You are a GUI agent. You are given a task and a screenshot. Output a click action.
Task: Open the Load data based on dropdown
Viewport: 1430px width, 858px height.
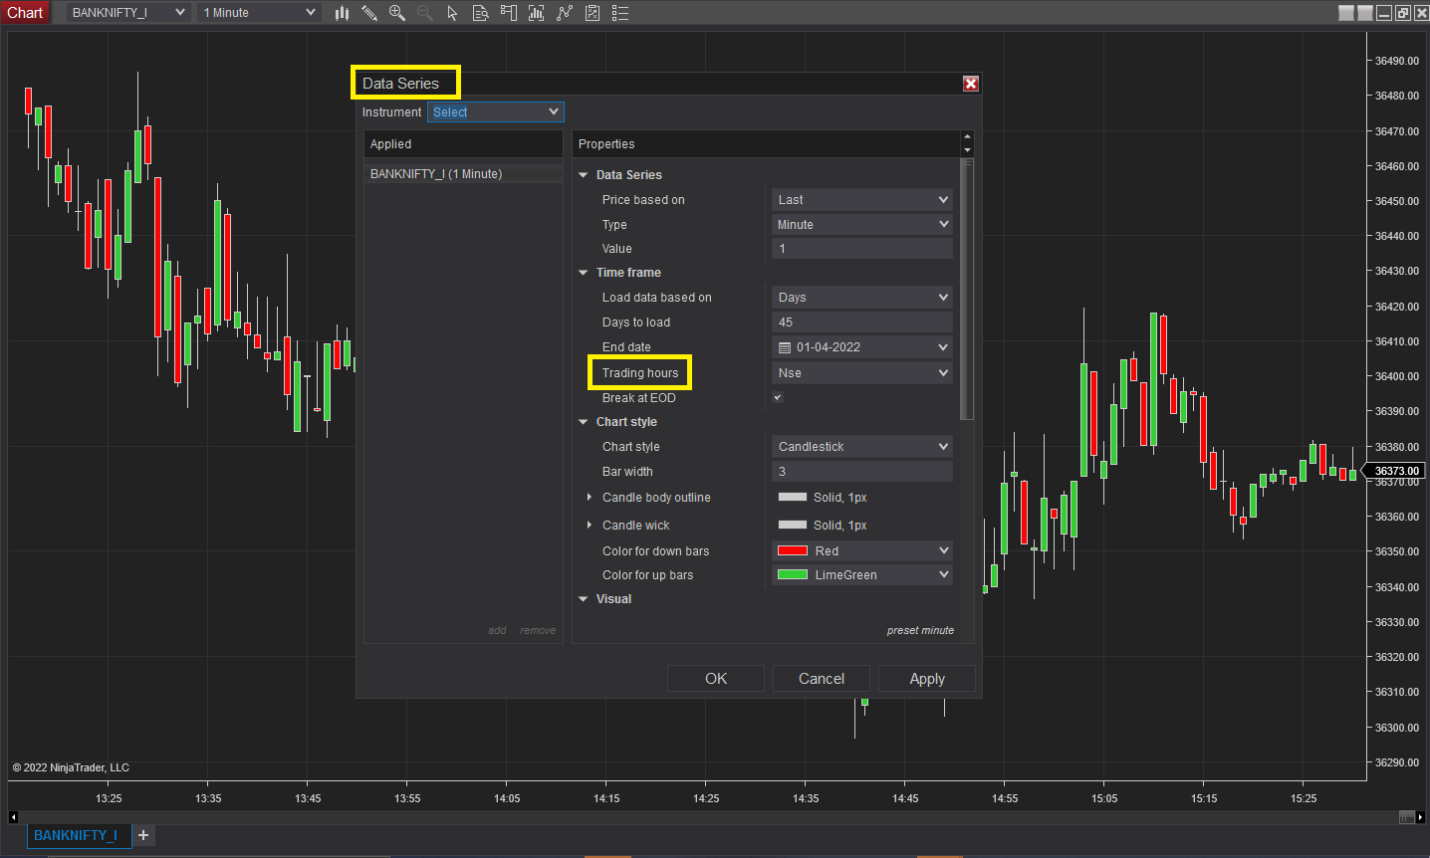click(x=862, y=298)
